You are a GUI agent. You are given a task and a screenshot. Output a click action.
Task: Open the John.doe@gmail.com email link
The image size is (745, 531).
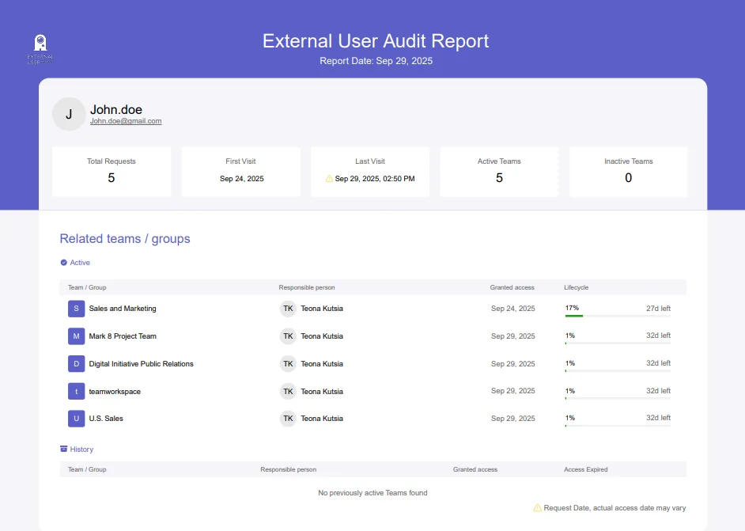pos(126,121)
